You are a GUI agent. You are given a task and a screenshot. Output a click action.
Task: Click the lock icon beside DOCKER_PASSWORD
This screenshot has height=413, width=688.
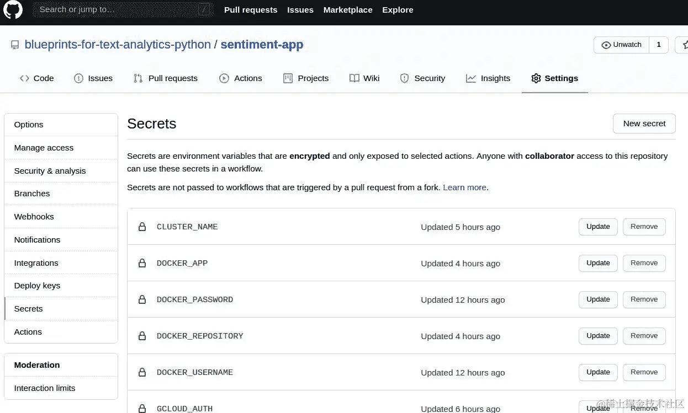pos(142,299)
